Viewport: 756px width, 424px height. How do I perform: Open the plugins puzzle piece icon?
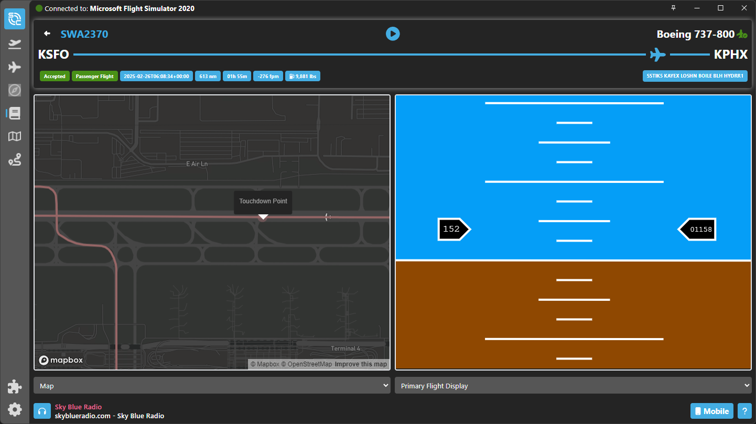(x=15, y=387)
